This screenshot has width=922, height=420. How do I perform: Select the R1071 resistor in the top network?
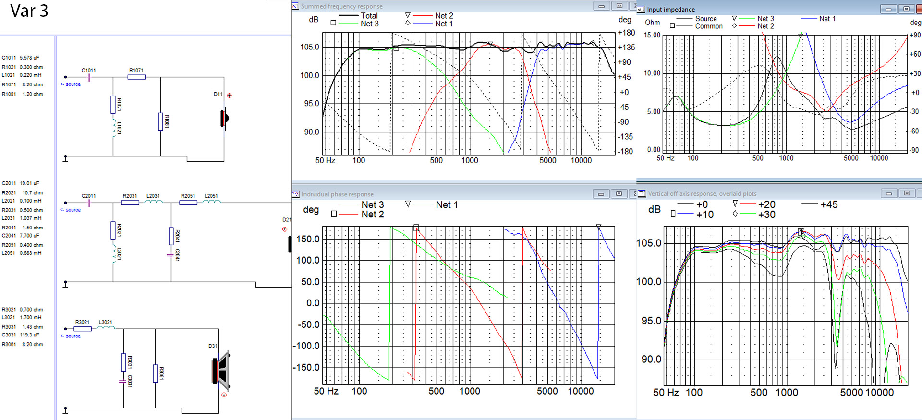point(136,77)
